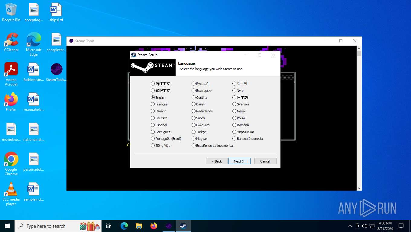Click the Steam Tools window title icon
Screen dimensions: 411x232
(x=71, y=41)
